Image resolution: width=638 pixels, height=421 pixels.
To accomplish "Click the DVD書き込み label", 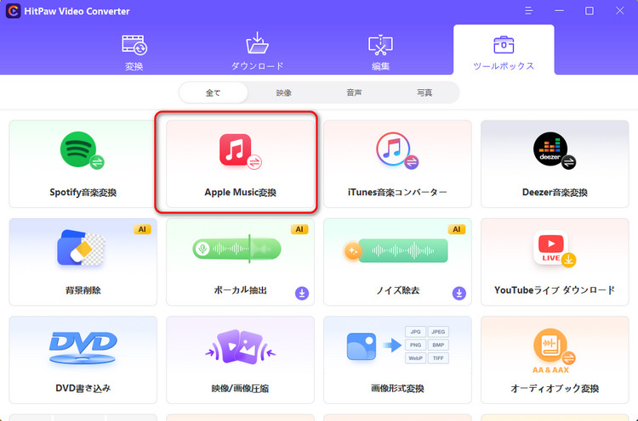I will click(x=83, y=388).
